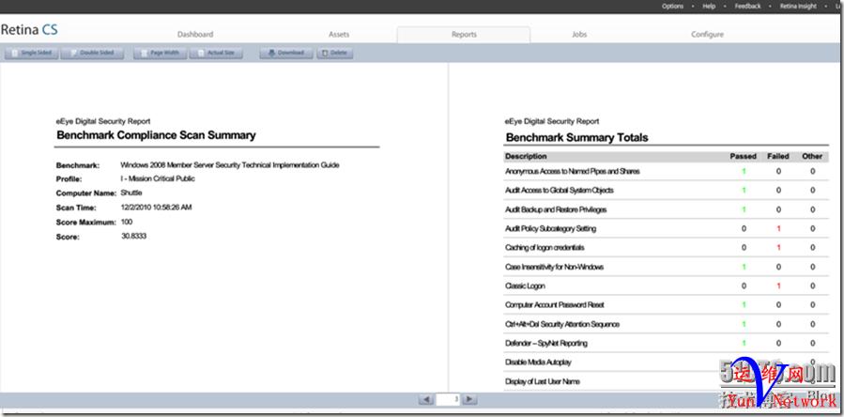This screenshot has height=417, width=844.
Task: Click the 'Failed' column header
Action: [x=778, y=156]
